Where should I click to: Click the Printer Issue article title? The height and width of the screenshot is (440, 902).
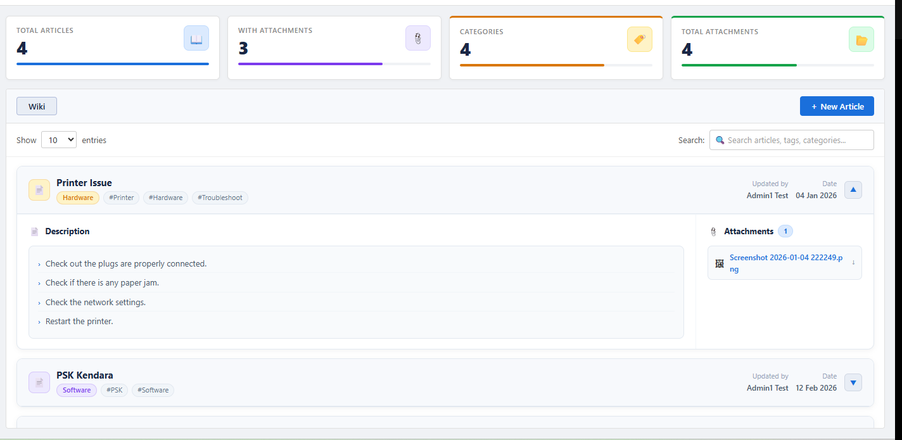coord(84,183)
